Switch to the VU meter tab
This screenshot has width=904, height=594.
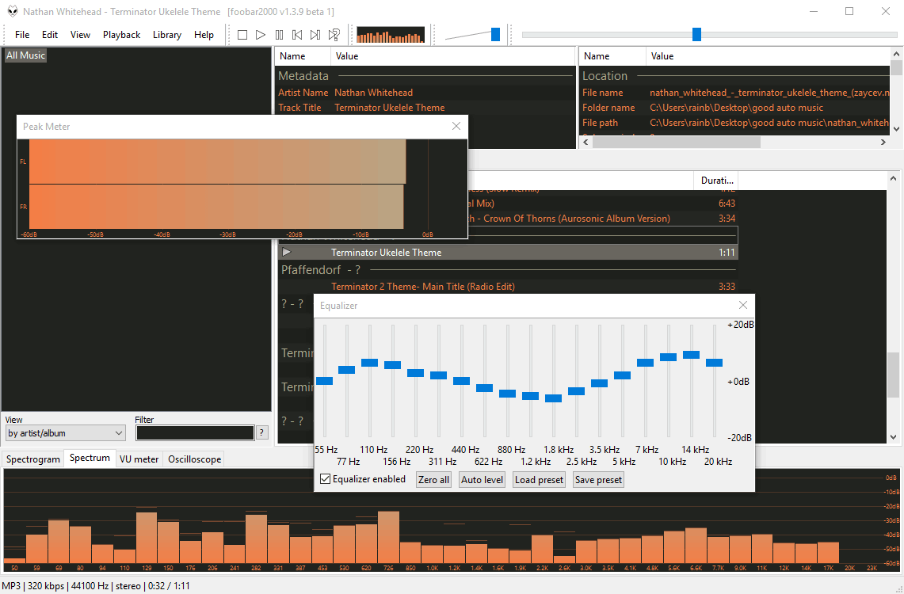139,459
